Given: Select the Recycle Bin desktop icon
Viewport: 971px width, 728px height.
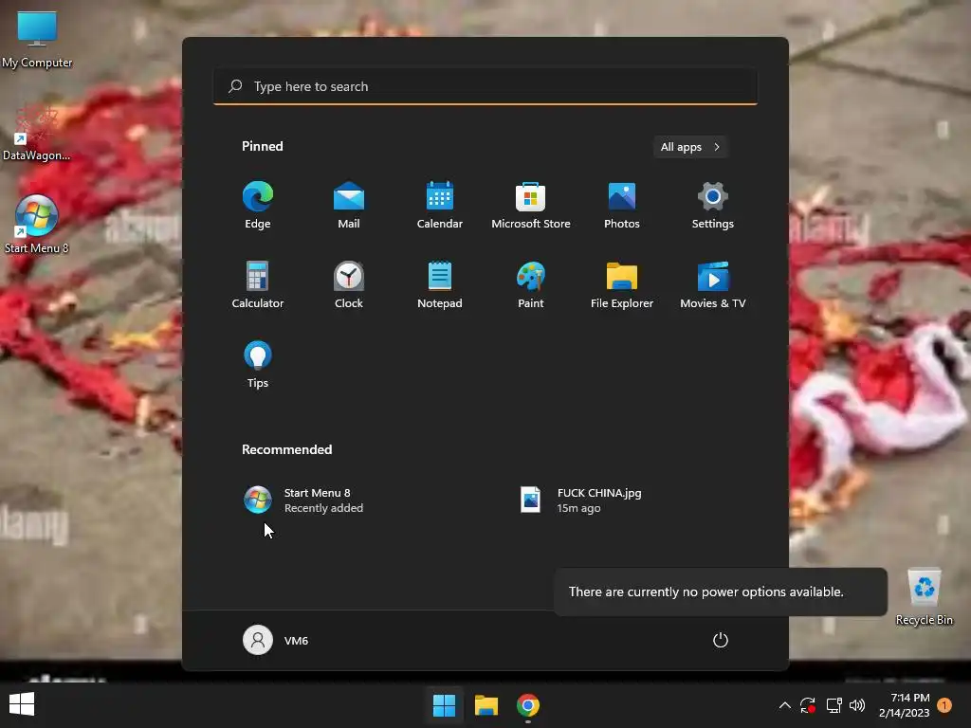Looking at the screenshot, I should pyautogui.click(x=924, y=597).
